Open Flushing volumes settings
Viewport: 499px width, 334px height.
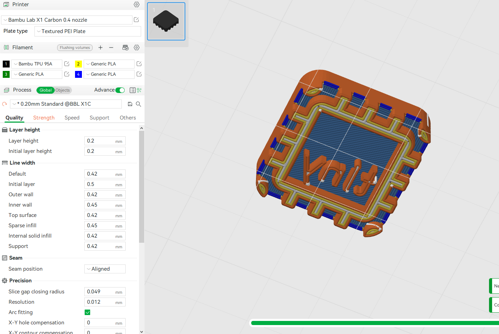tap(75, 48)
